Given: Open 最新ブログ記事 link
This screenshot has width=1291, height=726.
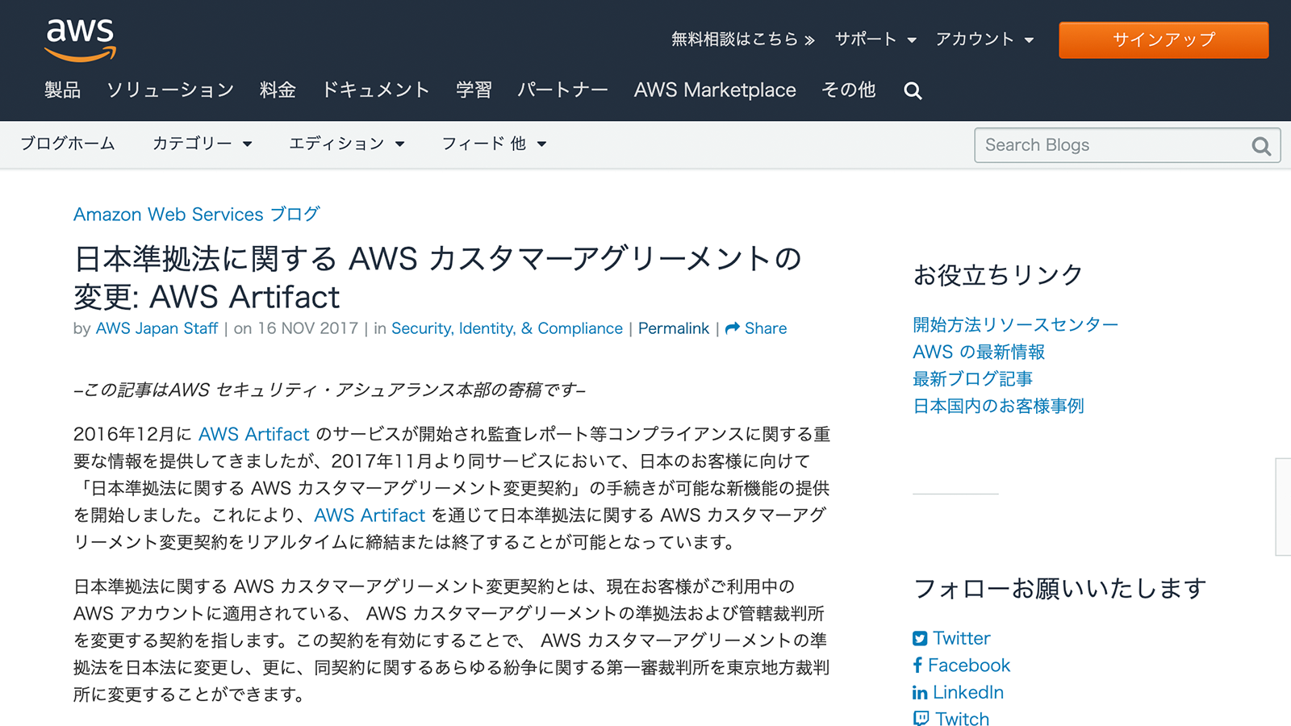Looking at the screenshot, I should [972, 379].
